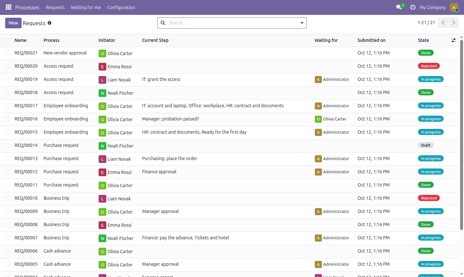Click the search magnifier icon

(163, 23)
